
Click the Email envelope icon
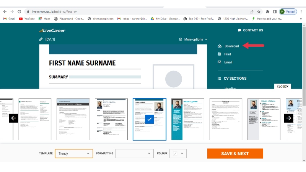220,62
